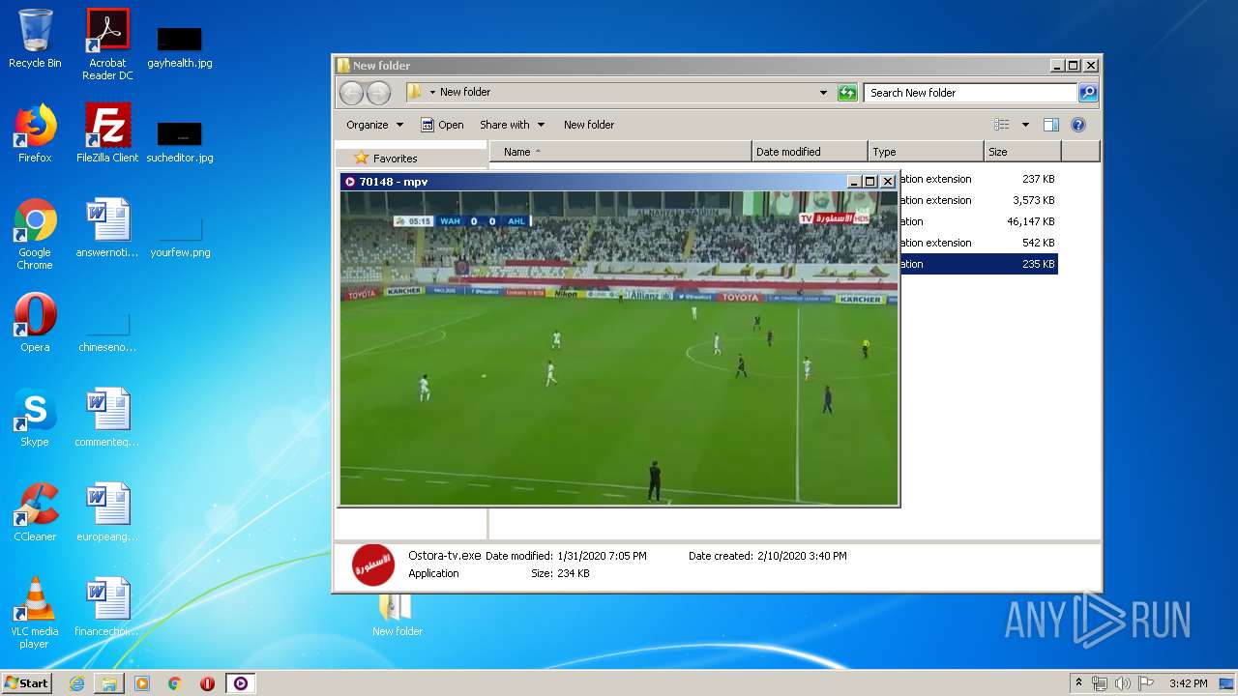The image size is (1238, 696).
Task: Open the Action Center flag icon
Action: coord(1146,683)
